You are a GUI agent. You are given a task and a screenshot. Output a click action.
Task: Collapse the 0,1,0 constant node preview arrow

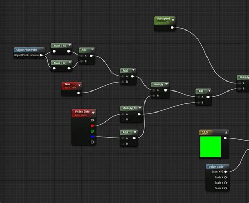[226, 133]
